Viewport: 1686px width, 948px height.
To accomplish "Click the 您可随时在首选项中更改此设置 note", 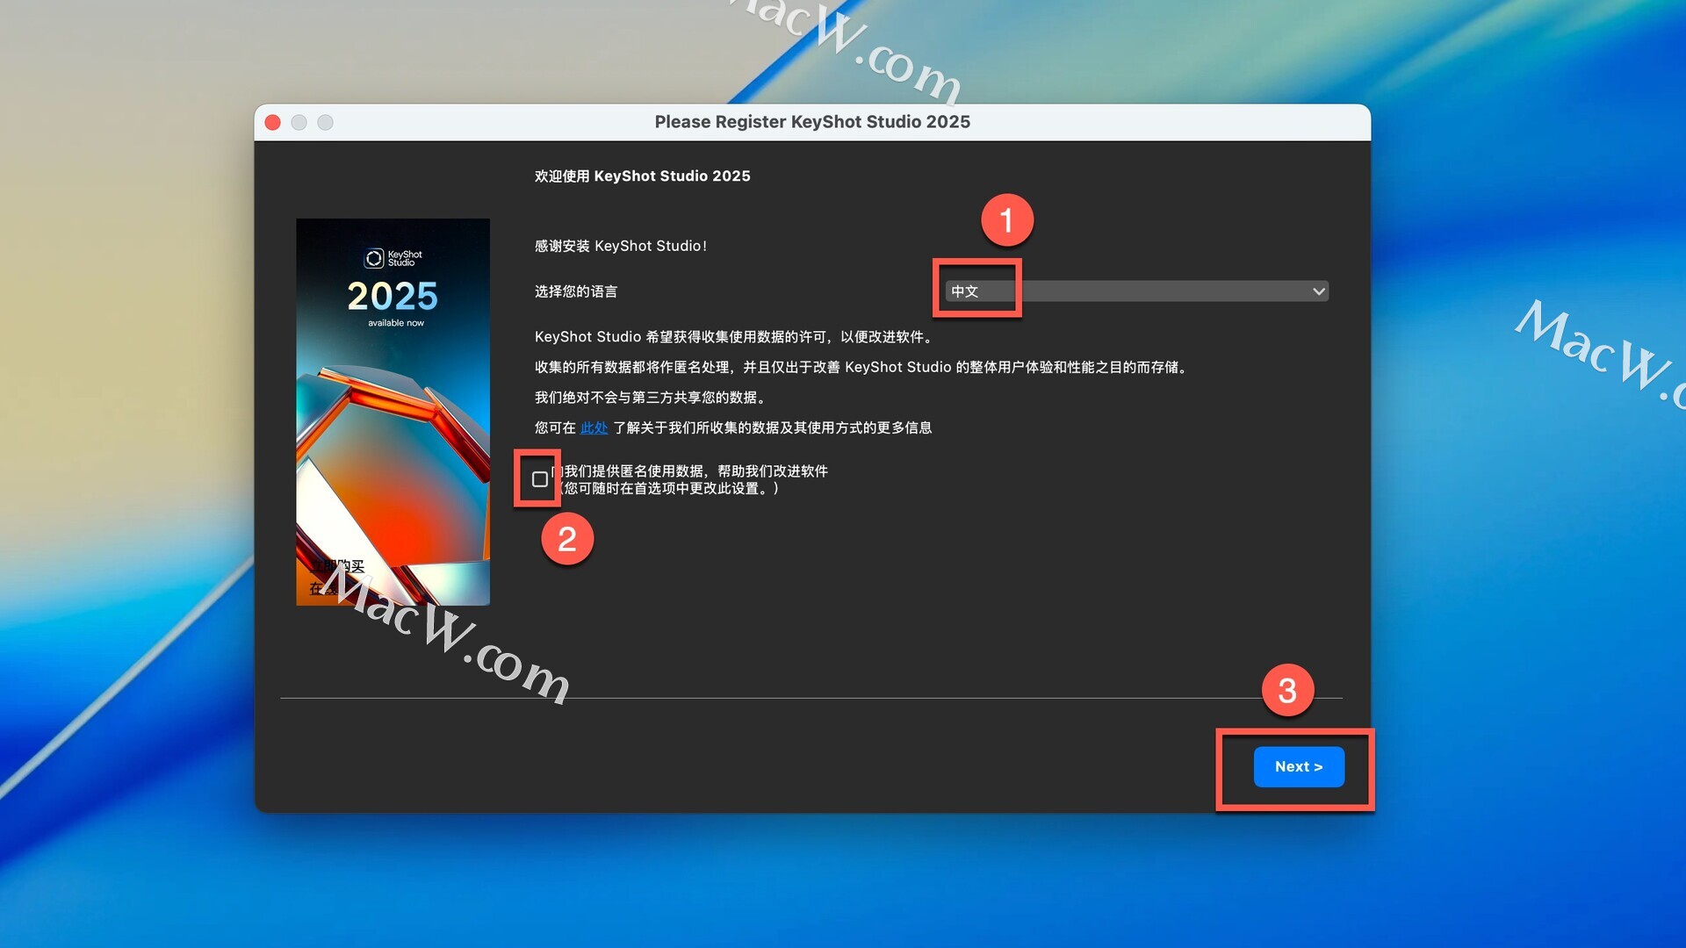I will 669,488.
